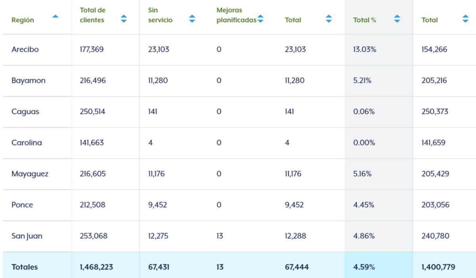Click the 13.03% value for Arecibo

pyautogui.click(x=365, y=50)
